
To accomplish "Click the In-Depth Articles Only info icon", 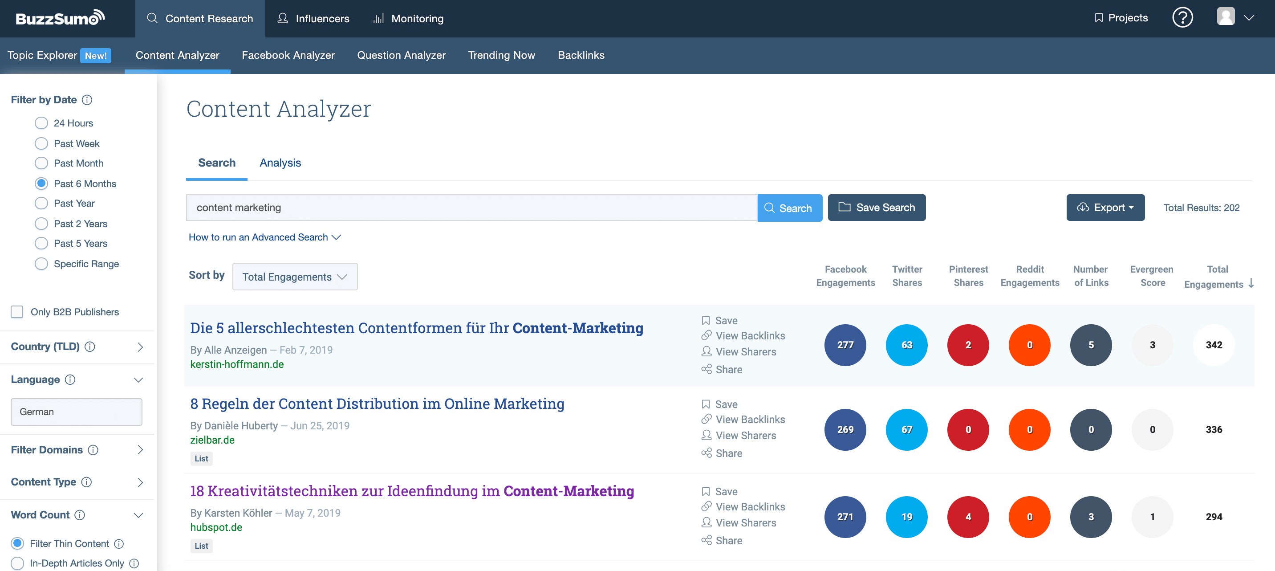I will click(x=134, y=563).
